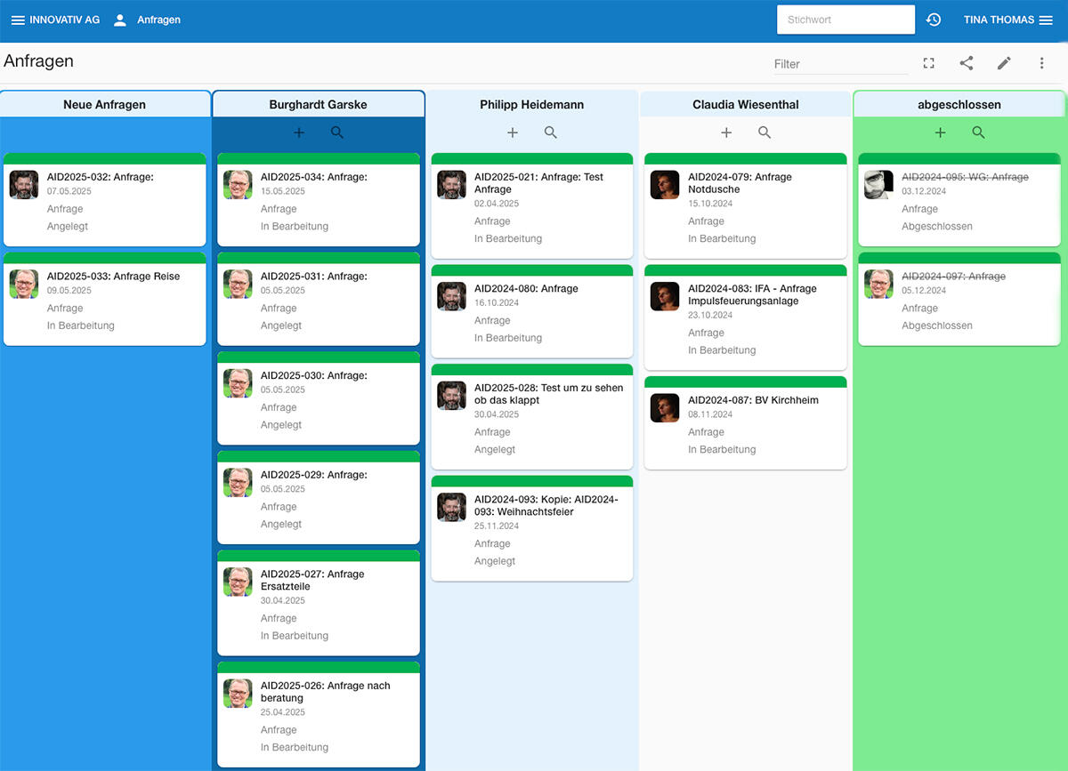Screen dimensions: 1068x771
Task: Open the hamburger menu next to INNOVATIV AG
Action: coord(18,19)
